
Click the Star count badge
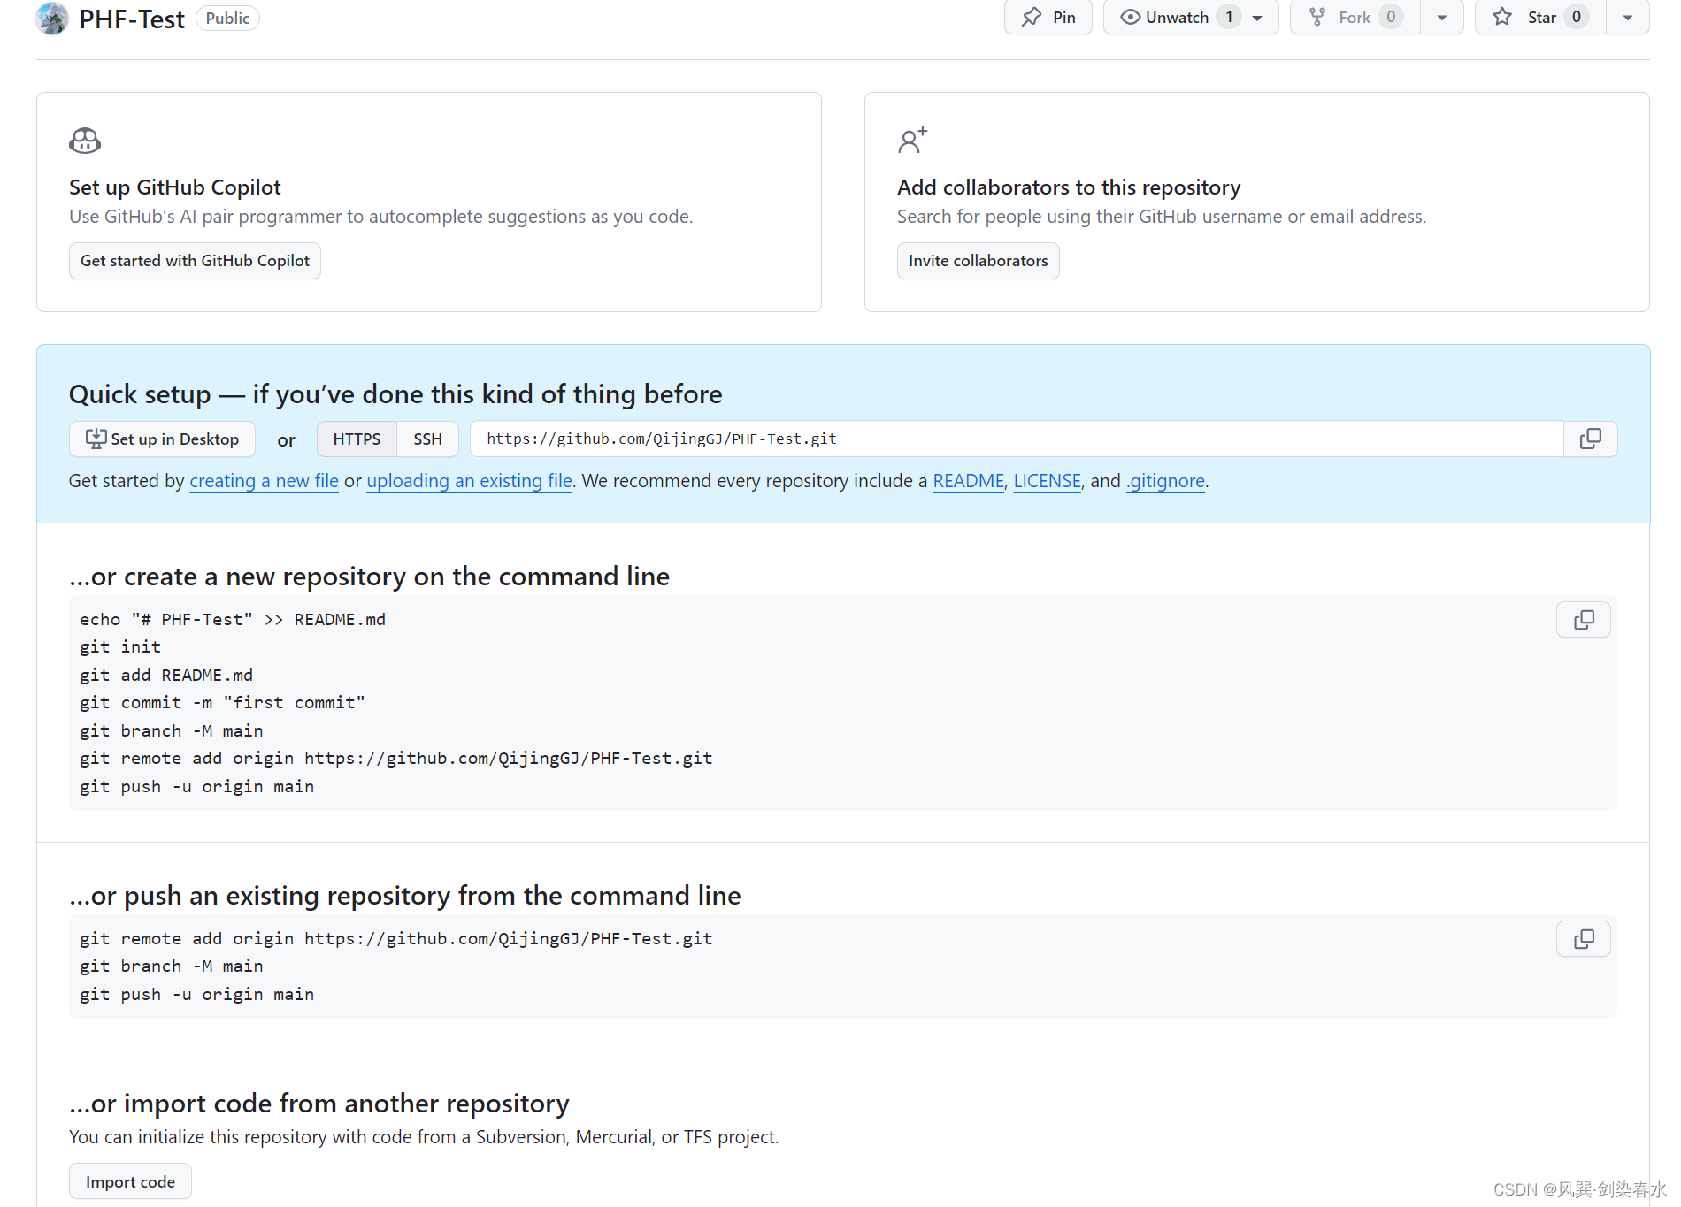pyautogui.click(x=1577, y=18)
